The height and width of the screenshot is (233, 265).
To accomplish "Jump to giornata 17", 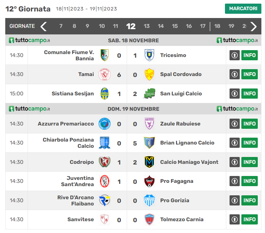I will point(203,26).
